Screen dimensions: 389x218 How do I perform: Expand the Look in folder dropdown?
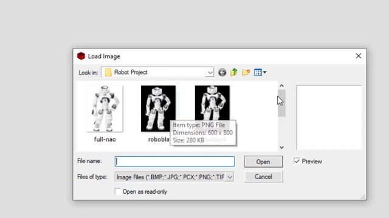pos(210,73)
